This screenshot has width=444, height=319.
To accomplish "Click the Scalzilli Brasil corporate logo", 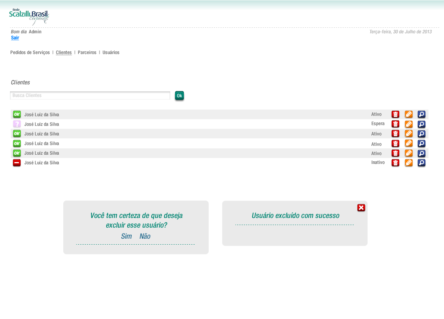I will tap(29, 17).
